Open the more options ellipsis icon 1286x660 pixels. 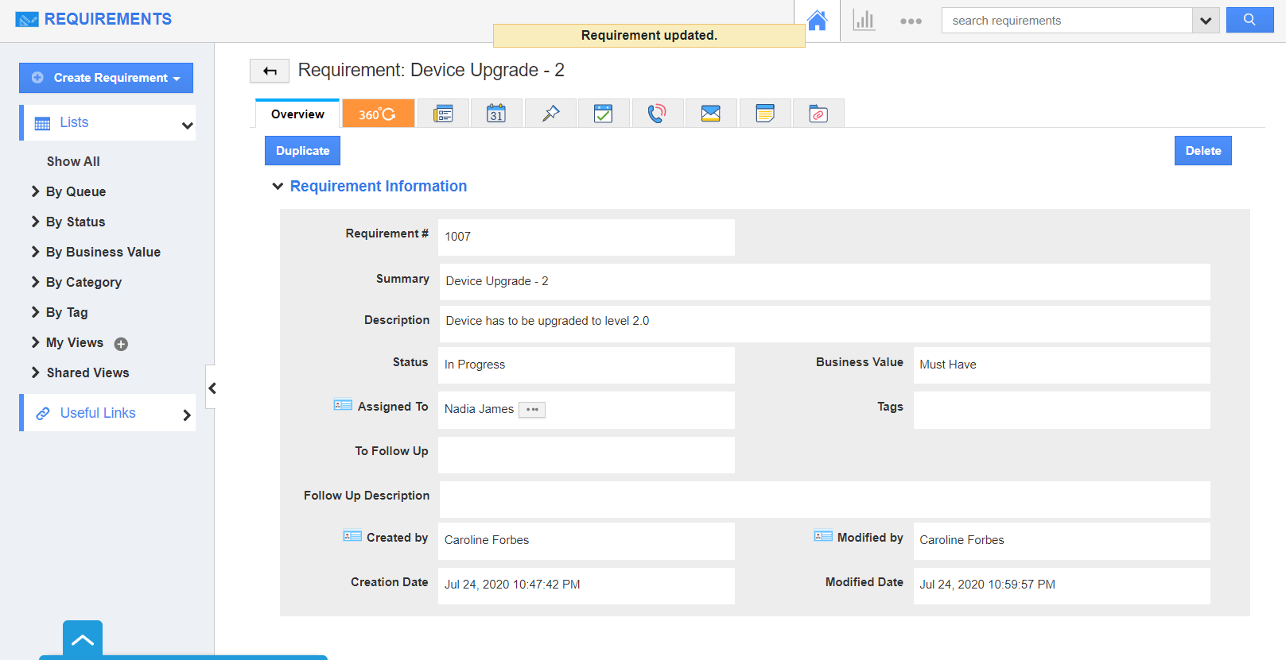911,21
